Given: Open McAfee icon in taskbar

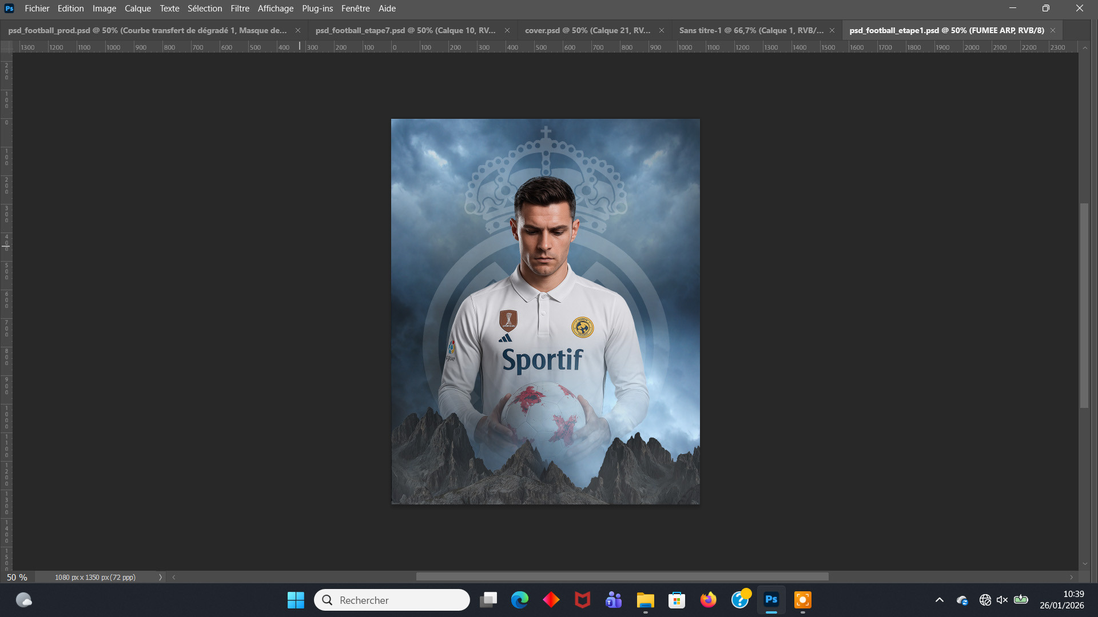Looking at the screenshot, I should (582, 600).
